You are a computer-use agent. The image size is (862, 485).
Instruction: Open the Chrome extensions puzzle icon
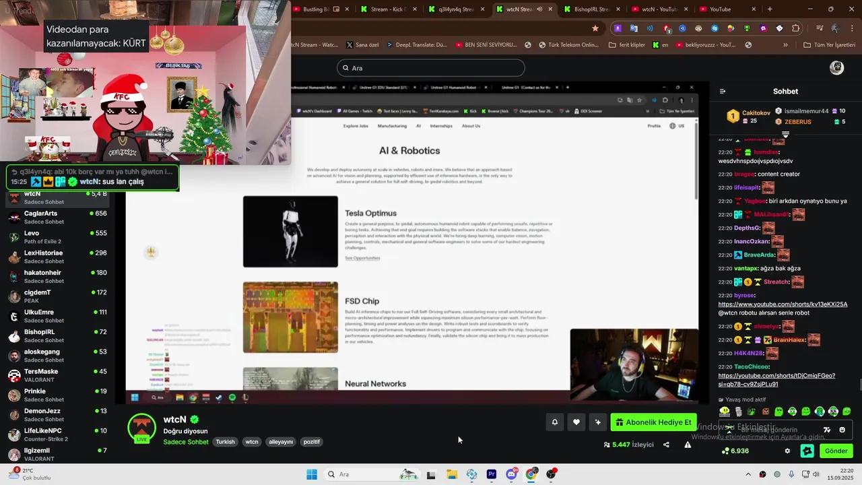(796, 28)
